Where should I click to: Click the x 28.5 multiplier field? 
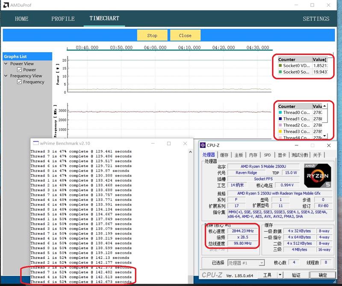pyautogui.click(x=242, y=237)
